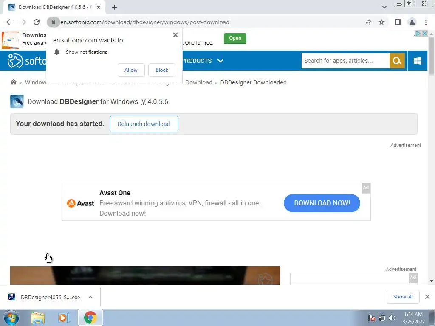Click the page vertical scrollbar
The width and height of the screenshot is (435, 326).
[x=431, y=56]
